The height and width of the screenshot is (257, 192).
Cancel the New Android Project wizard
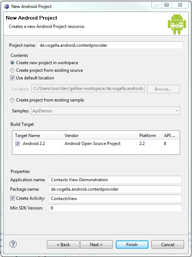[x=168, y=245]
